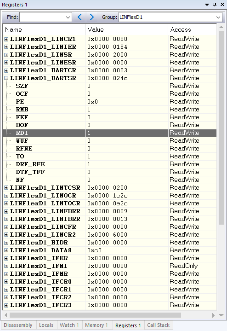This screenshot has height=331, width=227.
Task: Click the horizontal scroll left arrow
Action: point(6,315)
